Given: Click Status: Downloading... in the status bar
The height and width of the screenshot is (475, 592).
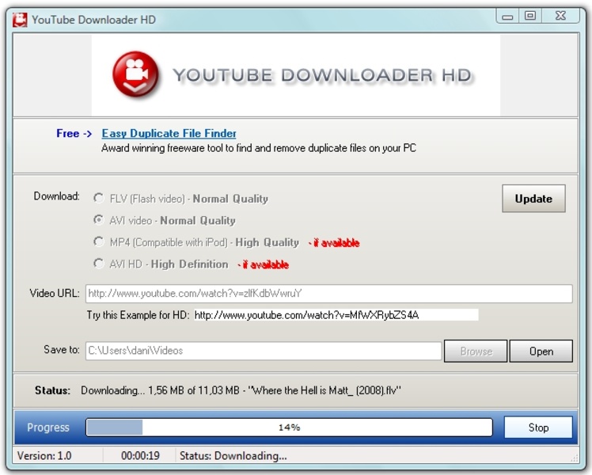Looking at the screenshot, I should [233, 456].
